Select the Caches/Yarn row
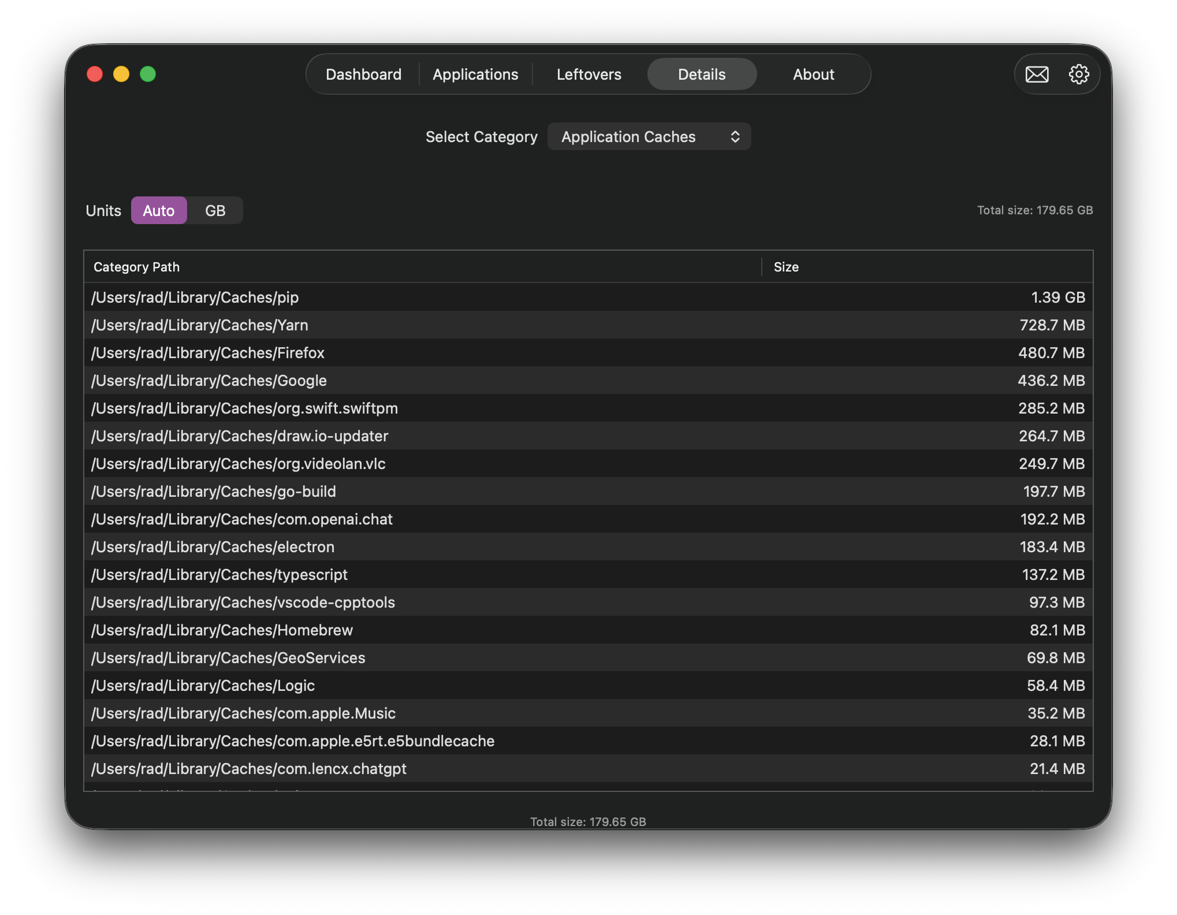This screenshot has height=915, width=1177. [x=588, y=325]
